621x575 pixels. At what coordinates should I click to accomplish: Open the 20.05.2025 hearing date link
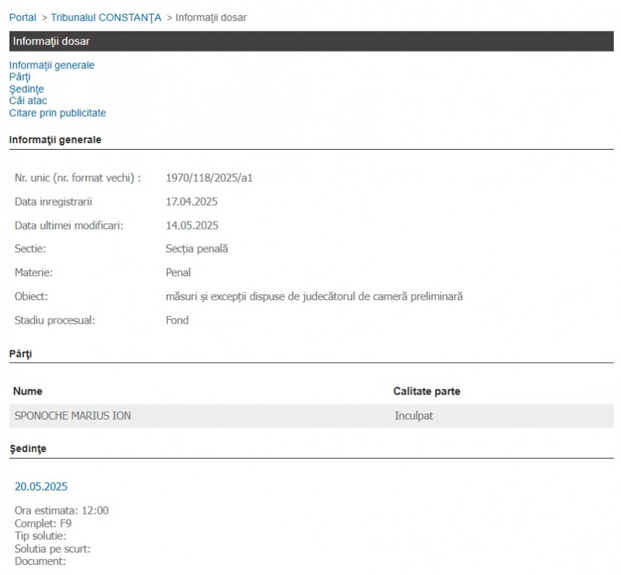(41, 486)
